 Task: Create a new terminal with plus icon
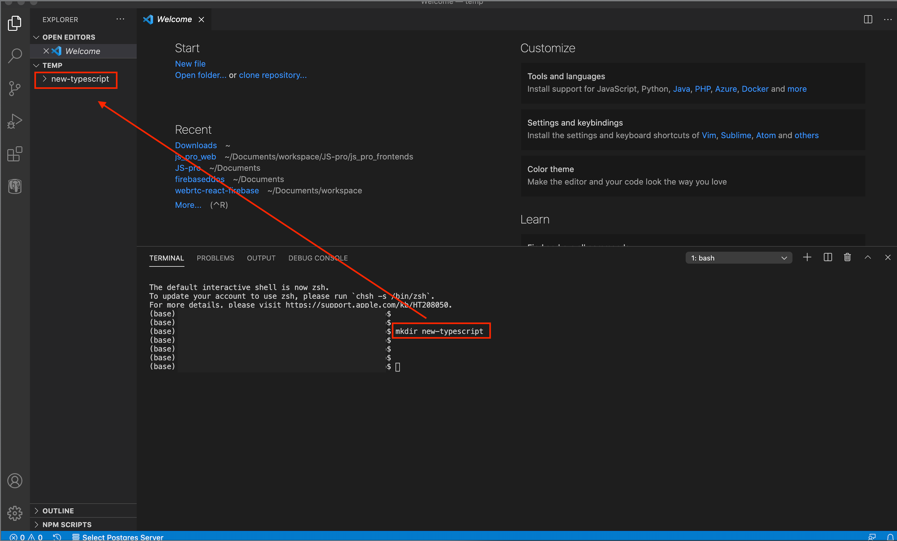[x=807, y=257]
